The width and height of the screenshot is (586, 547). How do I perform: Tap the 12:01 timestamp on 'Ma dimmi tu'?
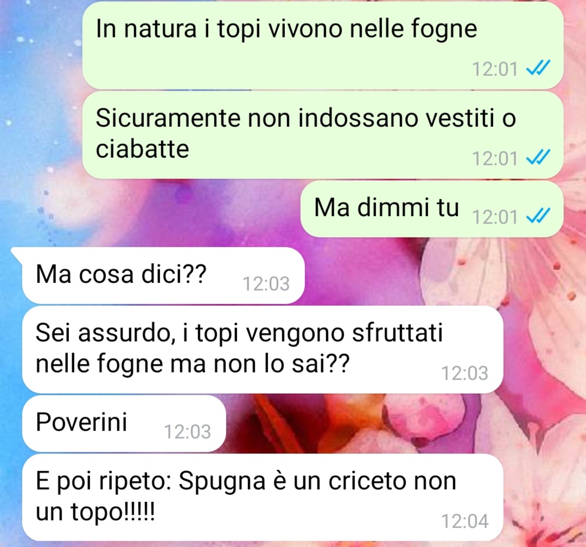pos(495,216)
